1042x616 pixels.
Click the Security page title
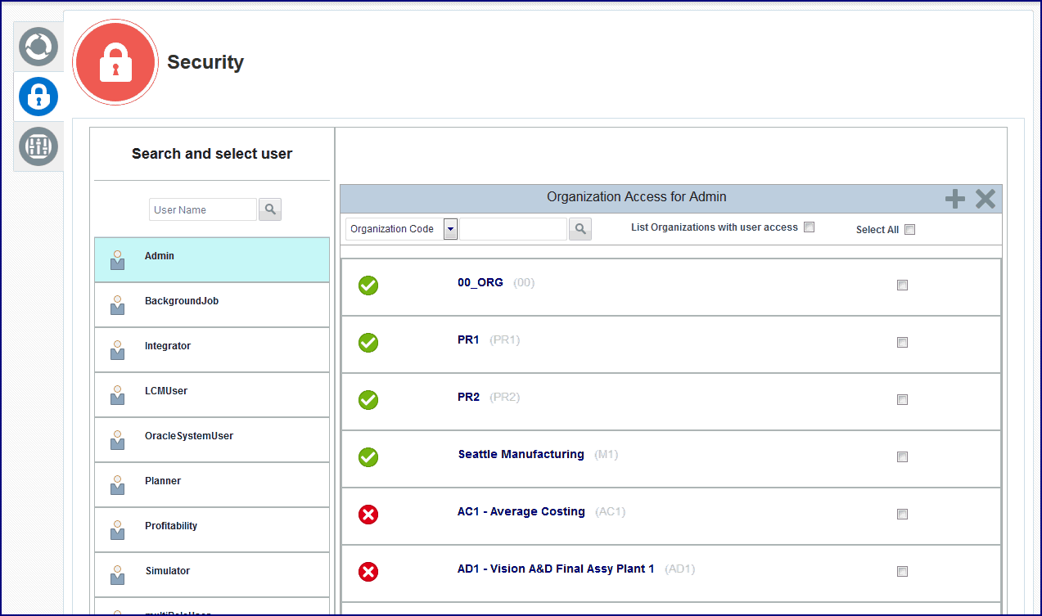[205, 62]
